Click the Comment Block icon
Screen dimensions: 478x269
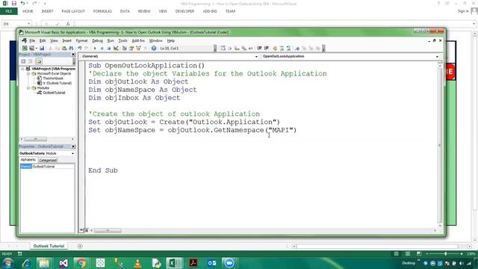(x=282, y=48)
